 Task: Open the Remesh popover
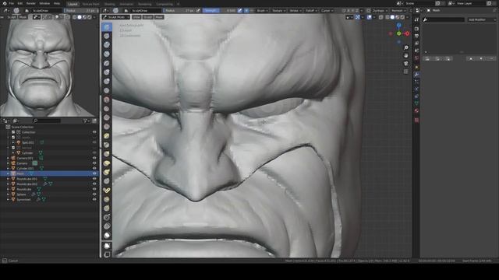click(398, 10)
